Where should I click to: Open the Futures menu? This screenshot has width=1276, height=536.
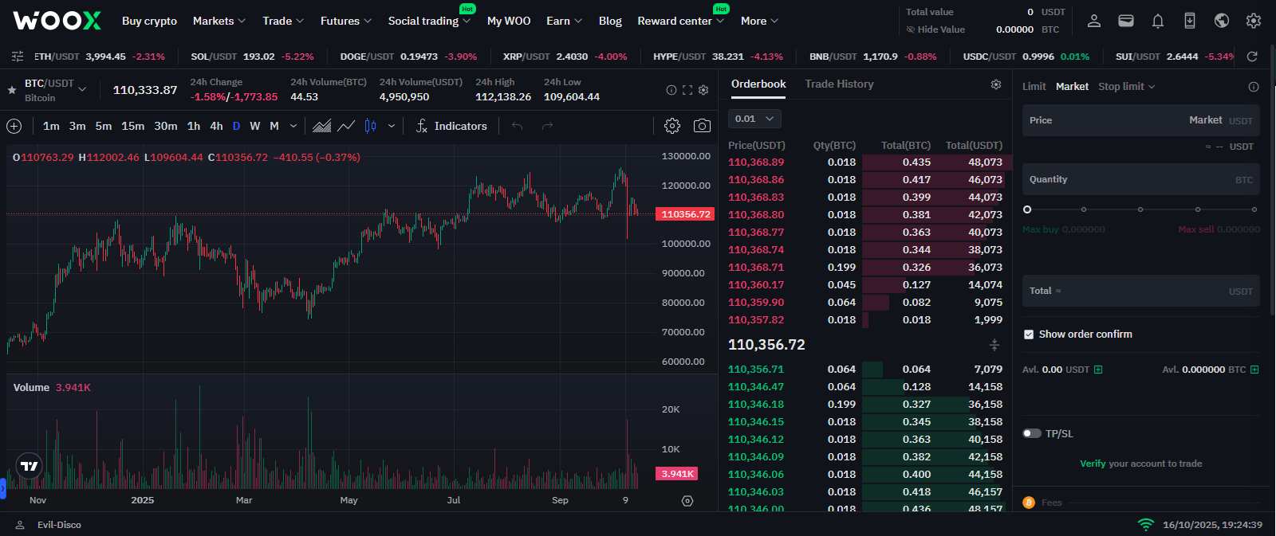click(x=345, y=21)
